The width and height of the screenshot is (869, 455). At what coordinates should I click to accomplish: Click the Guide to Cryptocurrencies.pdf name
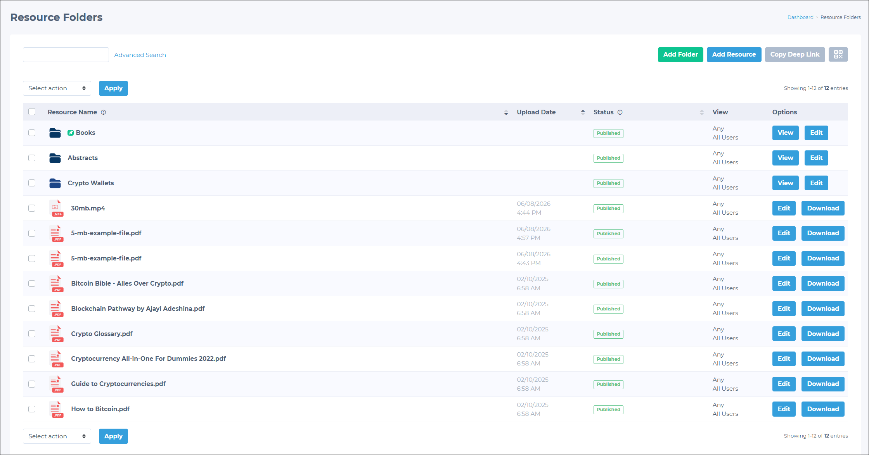(118, 384)
